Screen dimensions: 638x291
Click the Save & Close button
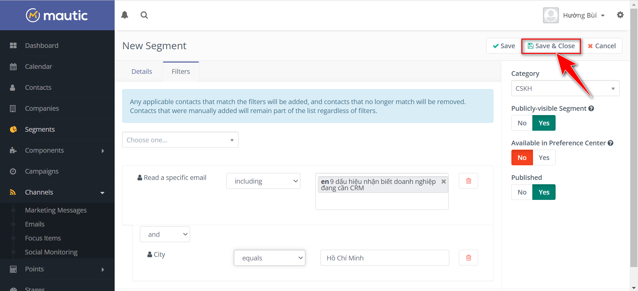coord(551,46)
